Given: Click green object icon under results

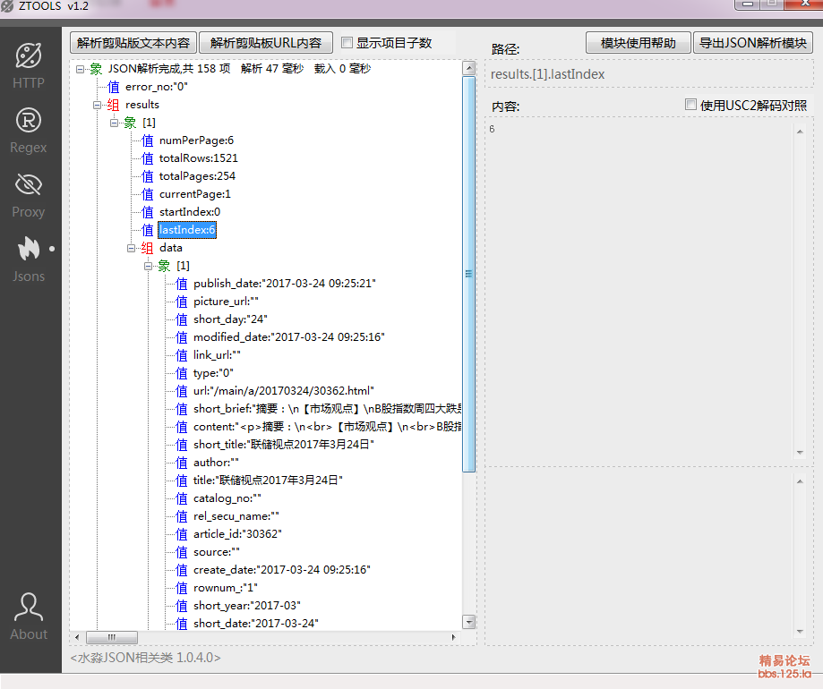Looking at the screenshot, I should (130, 123).
